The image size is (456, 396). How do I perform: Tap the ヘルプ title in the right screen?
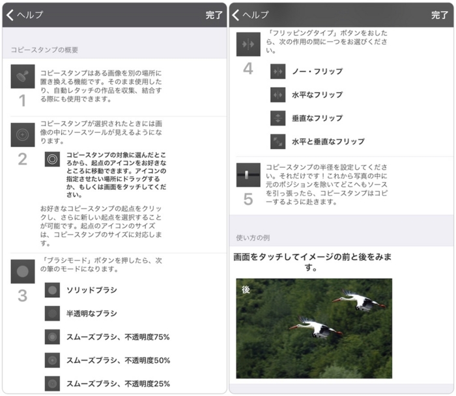pyautogui.click(x=255, y=15)
